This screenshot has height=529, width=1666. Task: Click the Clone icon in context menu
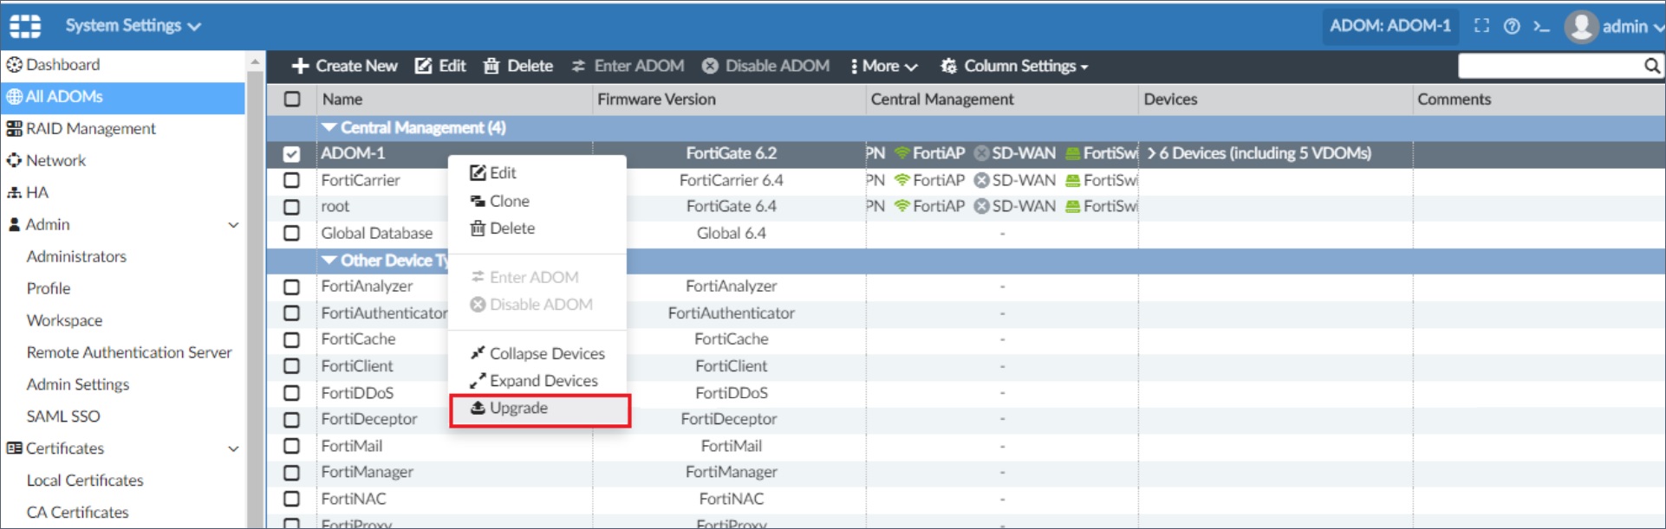click(478, 201)
